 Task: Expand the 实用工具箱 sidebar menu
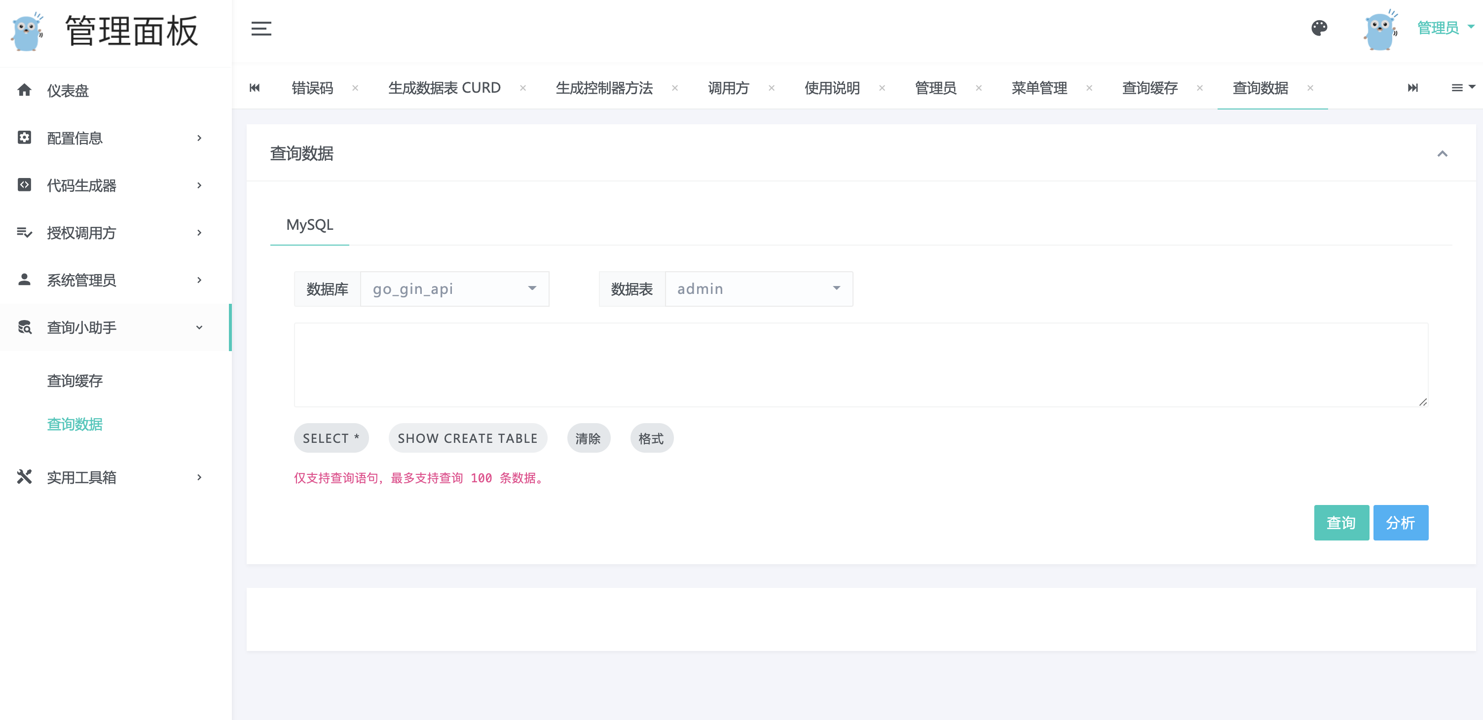pyautogui.click(x=115, y=477)
